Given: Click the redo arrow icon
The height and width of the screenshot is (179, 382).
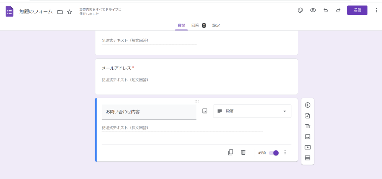Looking at the screenshot, I should click(x=338, y=10).
